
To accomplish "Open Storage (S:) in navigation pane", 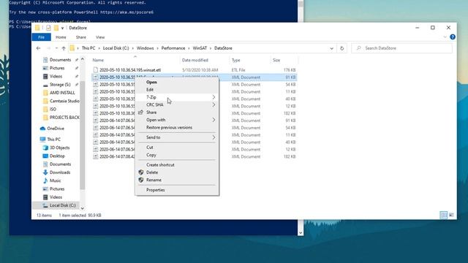I will click(60, 85).
